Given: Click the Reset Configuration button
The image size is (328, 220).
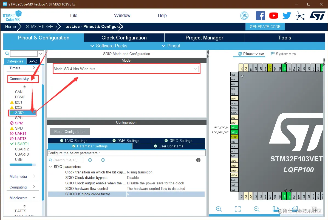Looking at the screenshot, I should pos(70,132).
